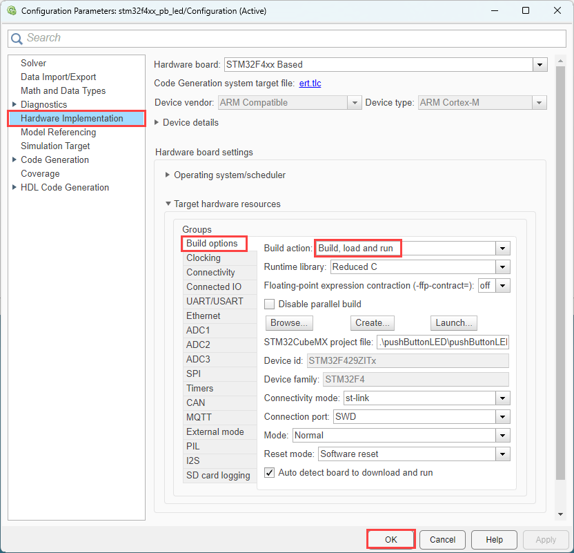Toggle Disable parallel build checkbox
Image resolution: width=574 pixels, height=553 pixels.
(x=270, y=304)
